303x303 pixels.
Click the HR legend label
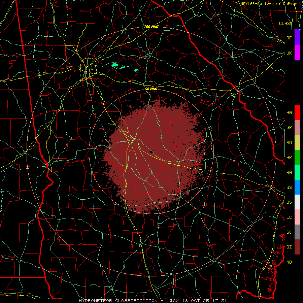click(x=289, y=158)
